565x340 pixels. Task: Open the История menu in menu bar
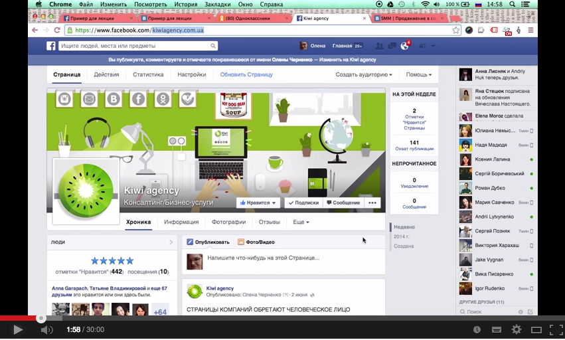coord(186,5)
